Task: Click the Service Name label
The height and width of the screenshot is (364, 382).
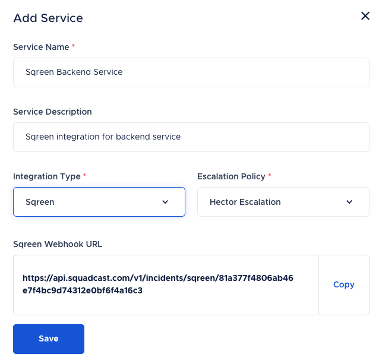Action: tap(41, 47)
